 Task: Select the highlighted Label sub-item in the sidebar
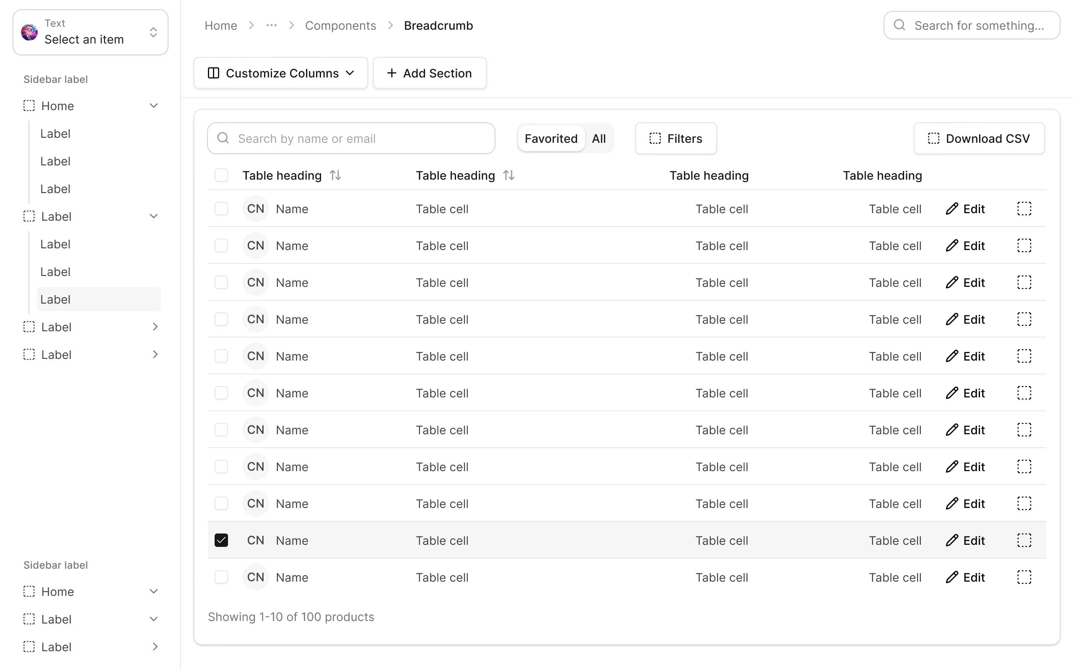click(99, 299)
